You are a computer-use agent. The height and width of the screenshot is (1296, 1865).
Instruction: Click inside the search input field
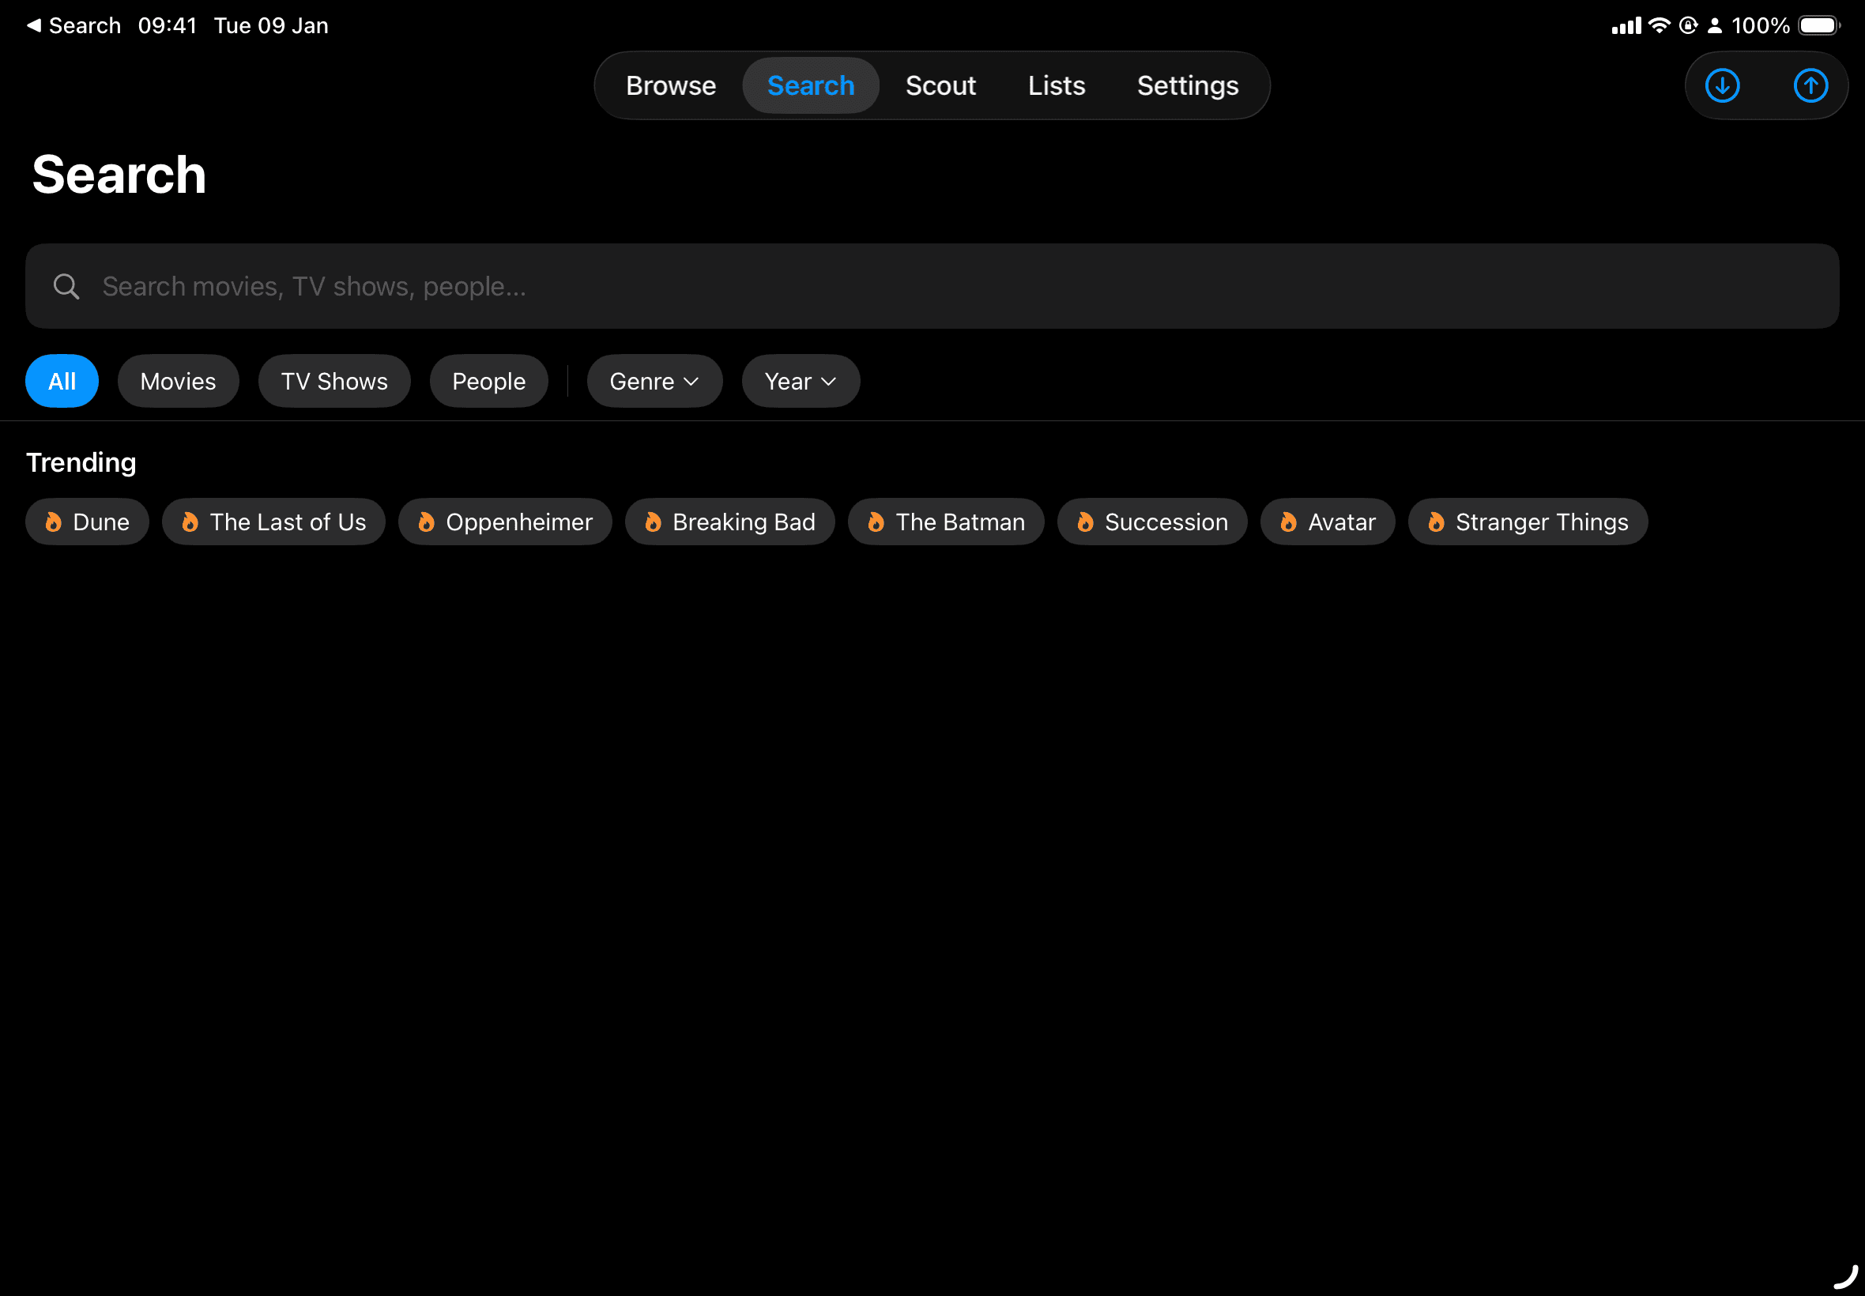(x=568, y=286)
